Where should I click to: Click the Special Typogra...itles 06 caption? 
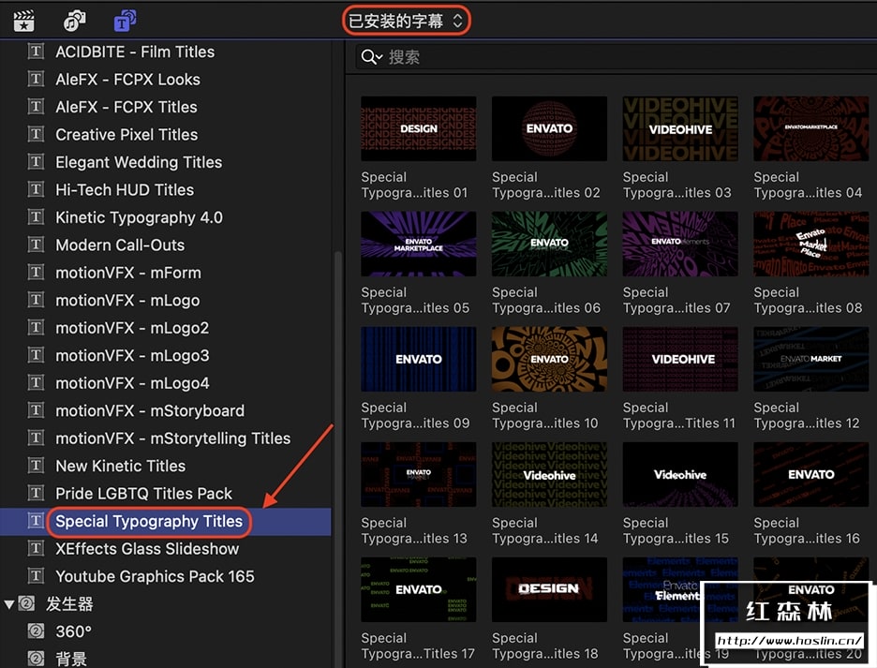point(546,300)
